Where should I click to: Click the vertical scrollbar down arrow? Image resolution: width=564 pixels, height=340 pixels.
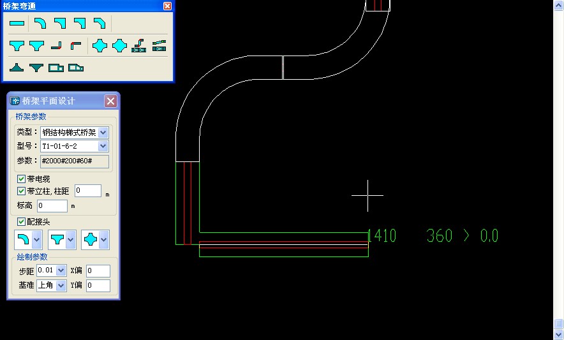pos(558,334)
